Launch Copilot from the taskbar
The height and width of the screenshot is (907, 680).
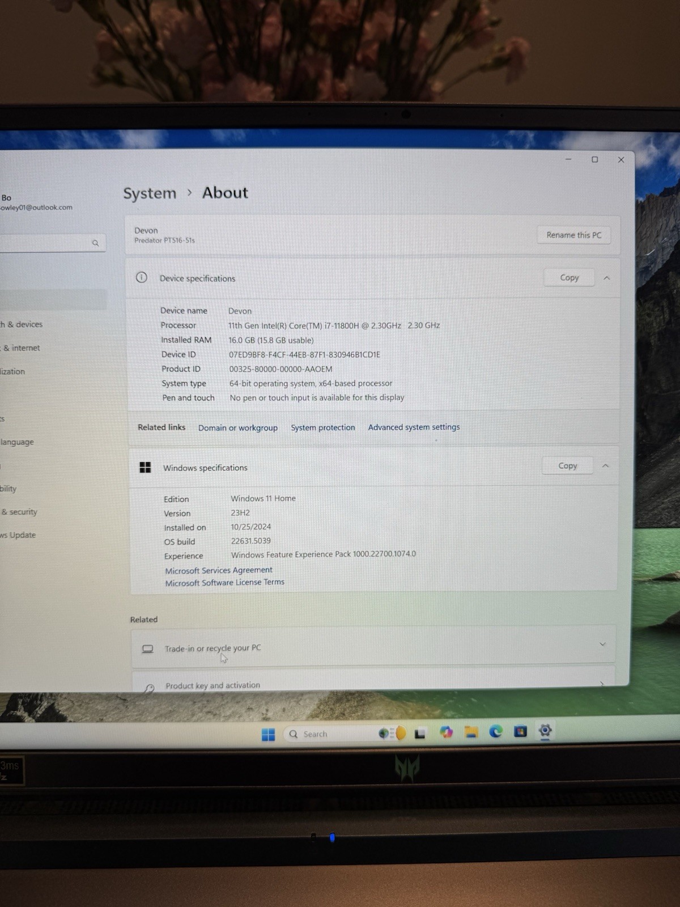click(x=446, y=732)
